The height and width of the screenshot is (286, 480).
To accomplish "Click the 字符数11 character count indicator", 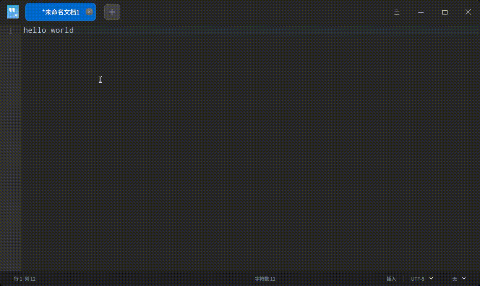I will (265, 279).
